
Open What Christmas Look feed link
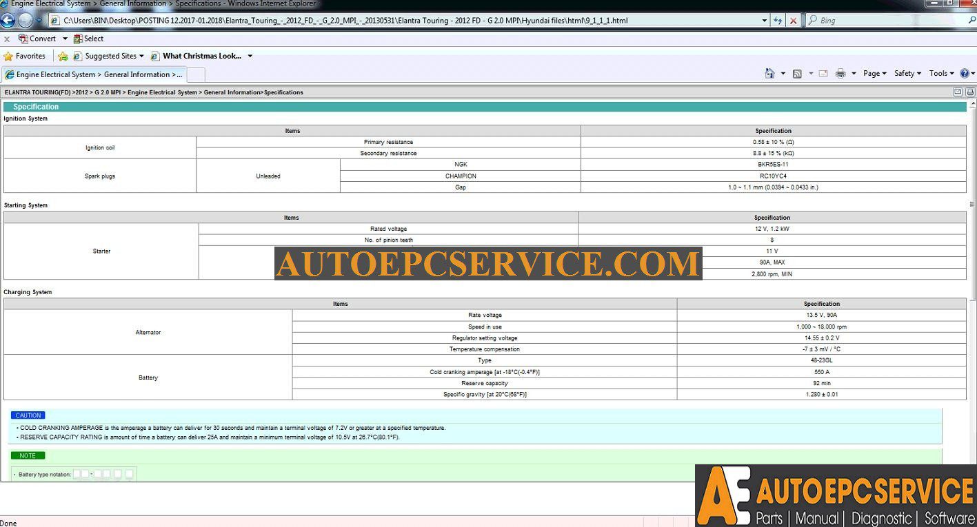point(196,56)
